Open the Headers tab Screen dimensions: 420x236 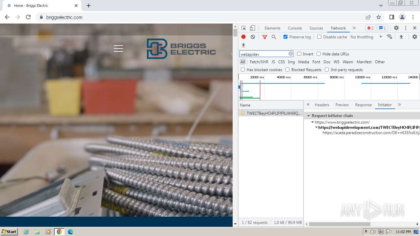[322, 105]
